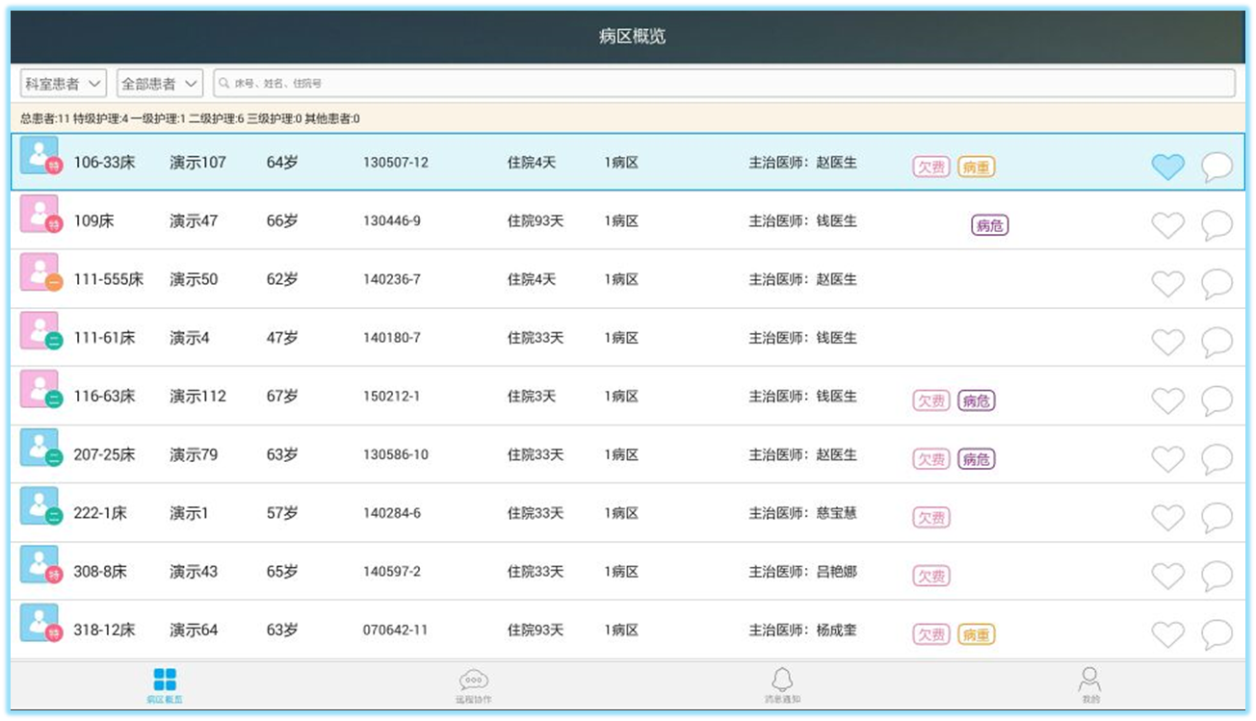Click blue avatar of bed 207-25床
1256x721 pixels.
pyautogui.click(x=39, y=449)
